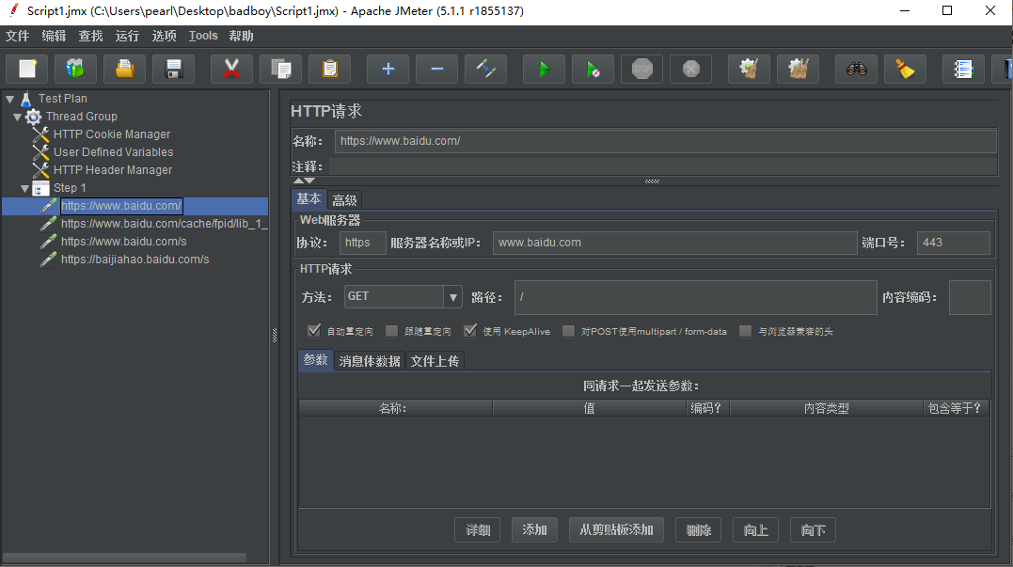This screenshot has width=1013, height=567.
Task: Click the Stop test icon
Action: click(x=642, y=69)
